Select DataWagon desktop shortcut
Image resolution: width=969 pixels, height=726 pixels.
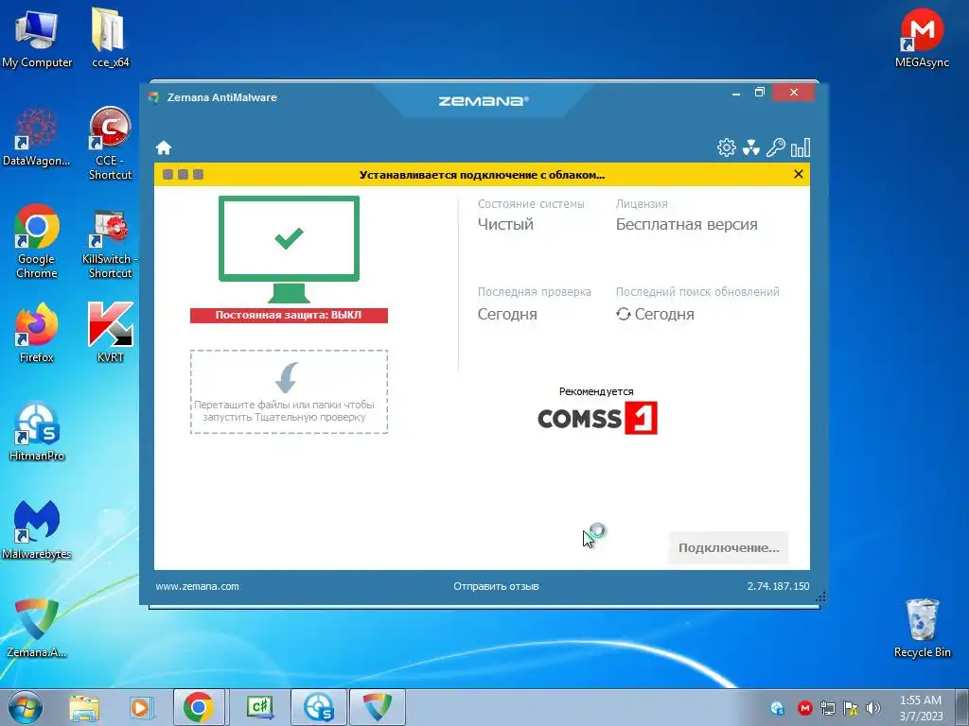(37, 137)
